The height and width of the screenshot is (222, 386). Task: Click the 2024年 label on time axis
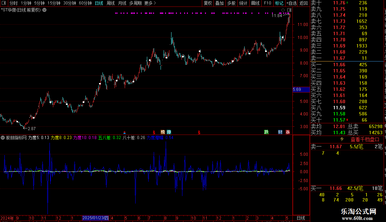(7, 218)
